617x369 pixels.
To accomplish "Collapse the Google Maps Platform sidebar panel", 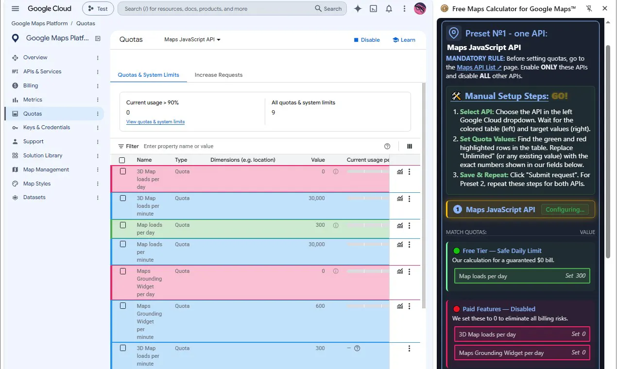I will point(98,38).
